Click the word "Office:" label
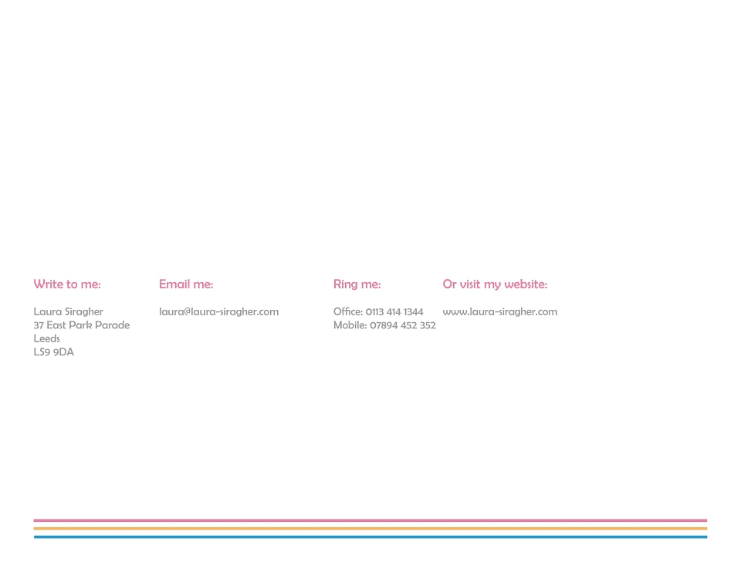The width and height of the screenshot is (741, 572). [x=348, y=312]
